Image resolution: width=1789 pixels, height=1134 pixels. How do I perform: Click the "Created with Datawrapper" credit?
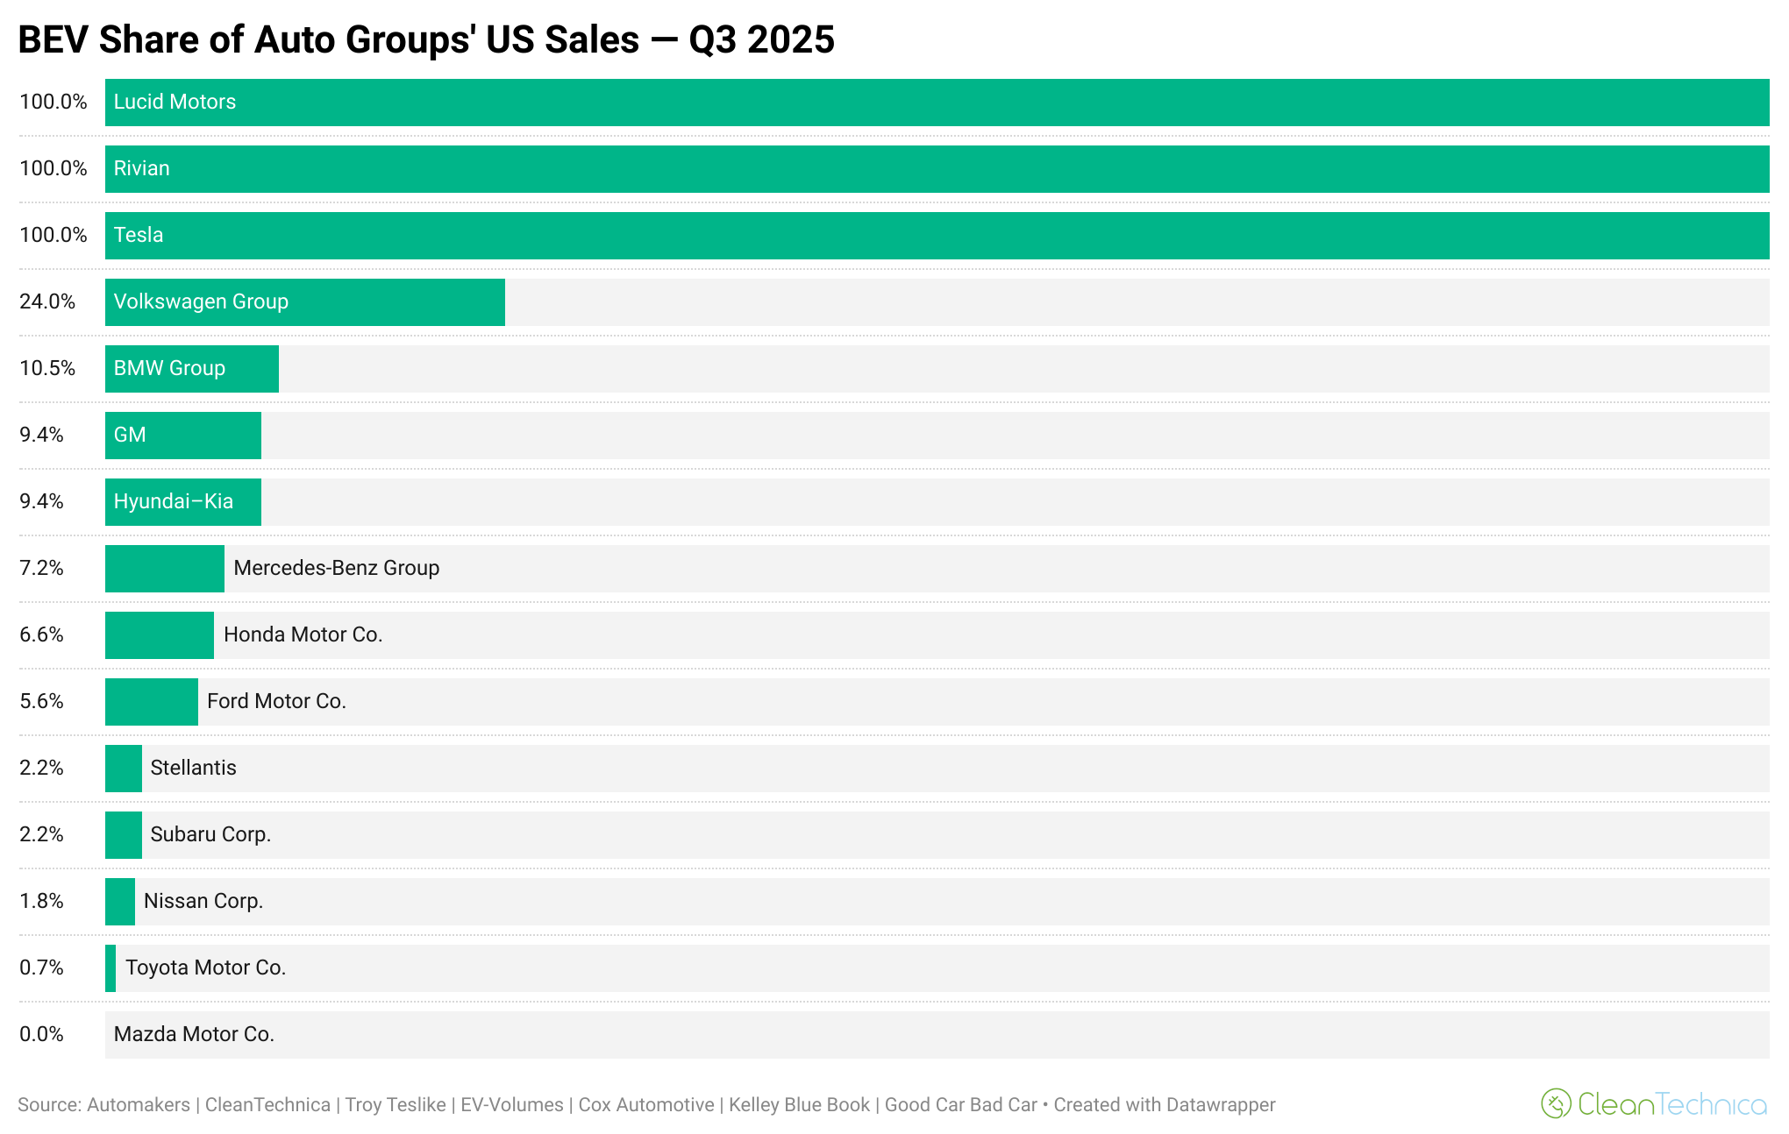[x=1164, y=1105]
